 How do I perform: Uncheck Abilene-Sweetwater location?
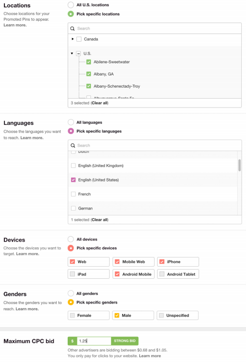click(88, 62)
